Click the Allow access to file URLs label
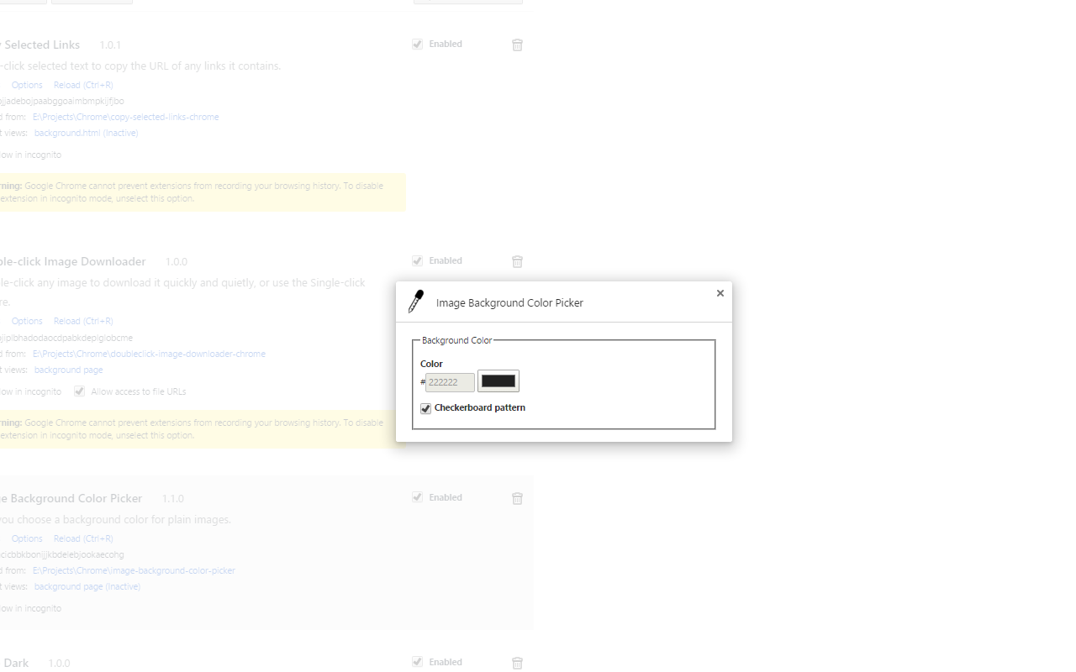The width and height of the screenshot is (1076, 672). (x=139, y=391)
